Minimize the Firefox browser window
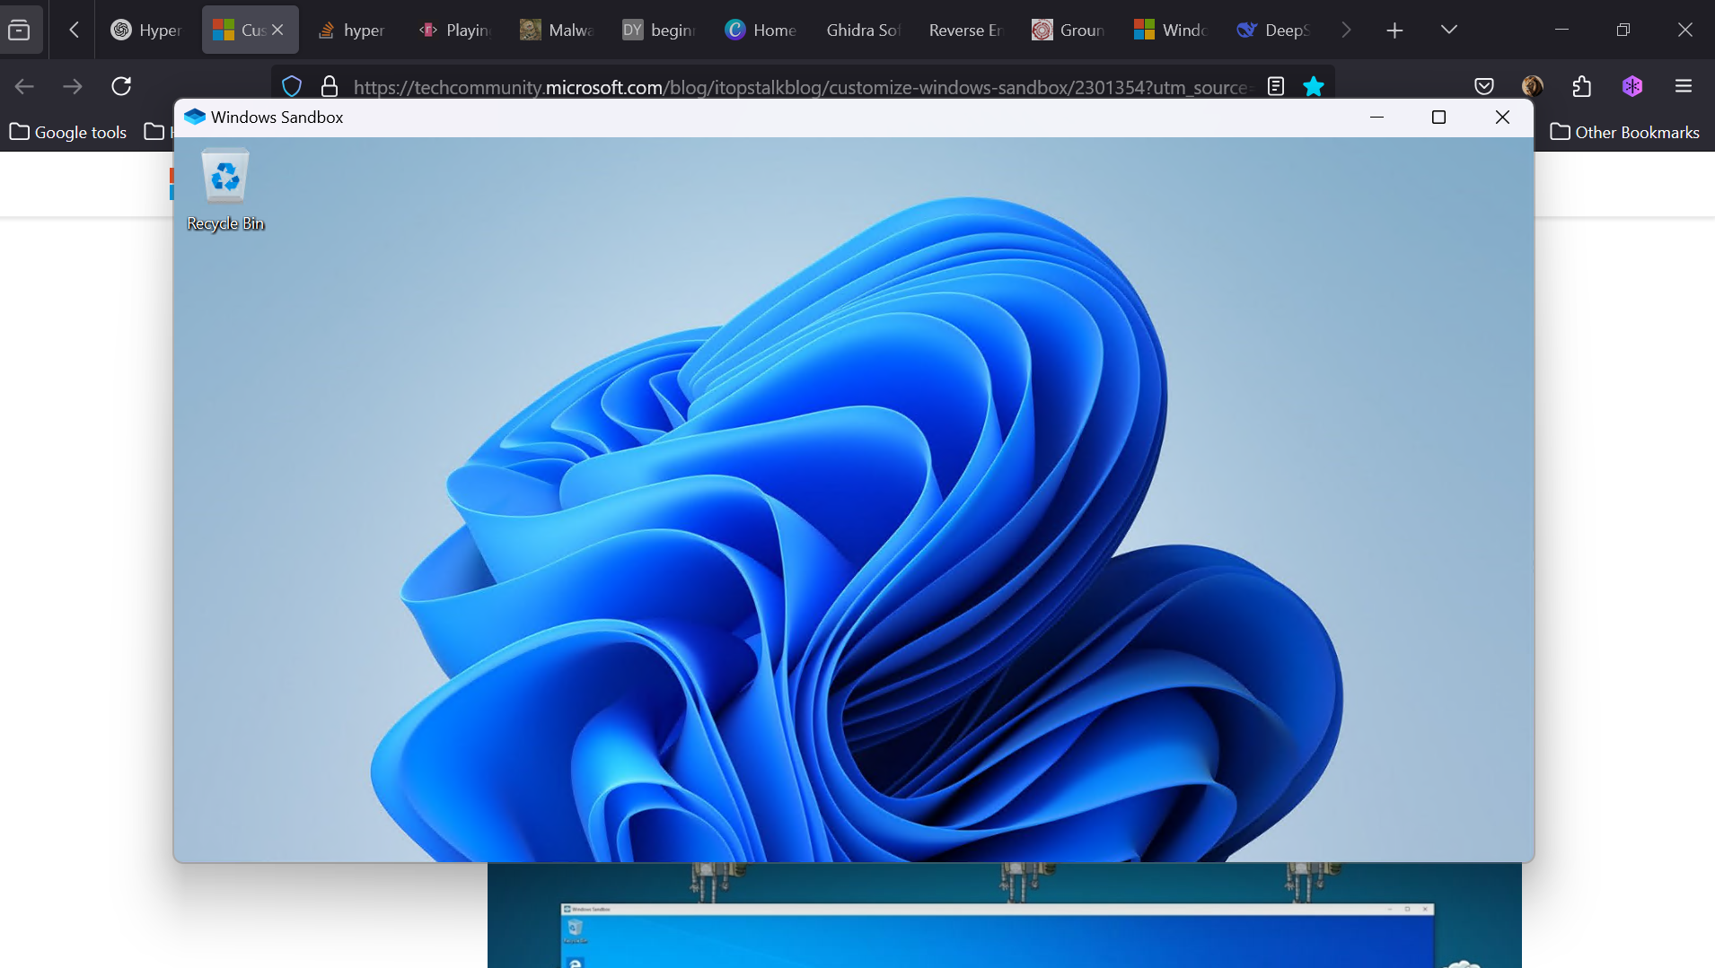Screen dimensions: 1715x968 pos(1562,30)
